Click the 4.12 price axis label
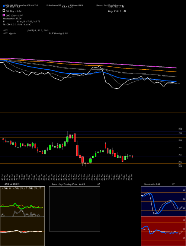The image size is (186, 246). click(180, 133)
